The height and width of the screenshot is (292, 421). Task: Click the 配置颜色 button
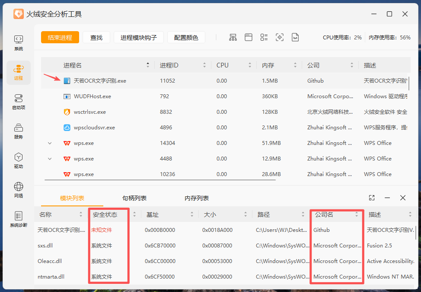(x=186, y=37)
